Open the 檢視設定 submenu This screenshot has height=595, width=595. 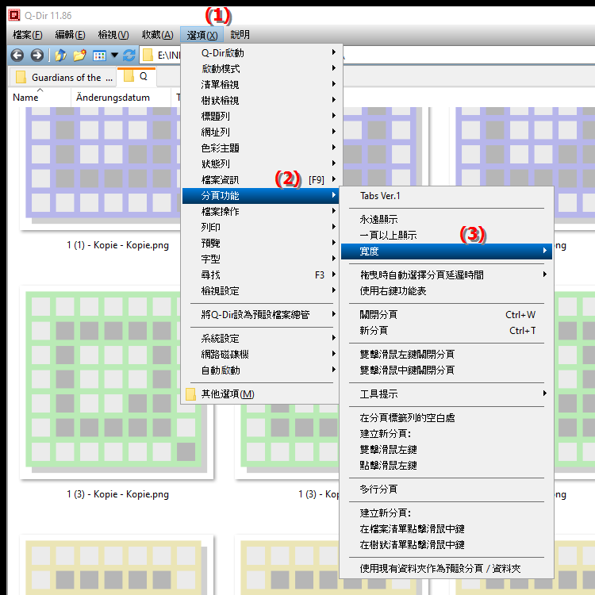click(x=261, y=291)
